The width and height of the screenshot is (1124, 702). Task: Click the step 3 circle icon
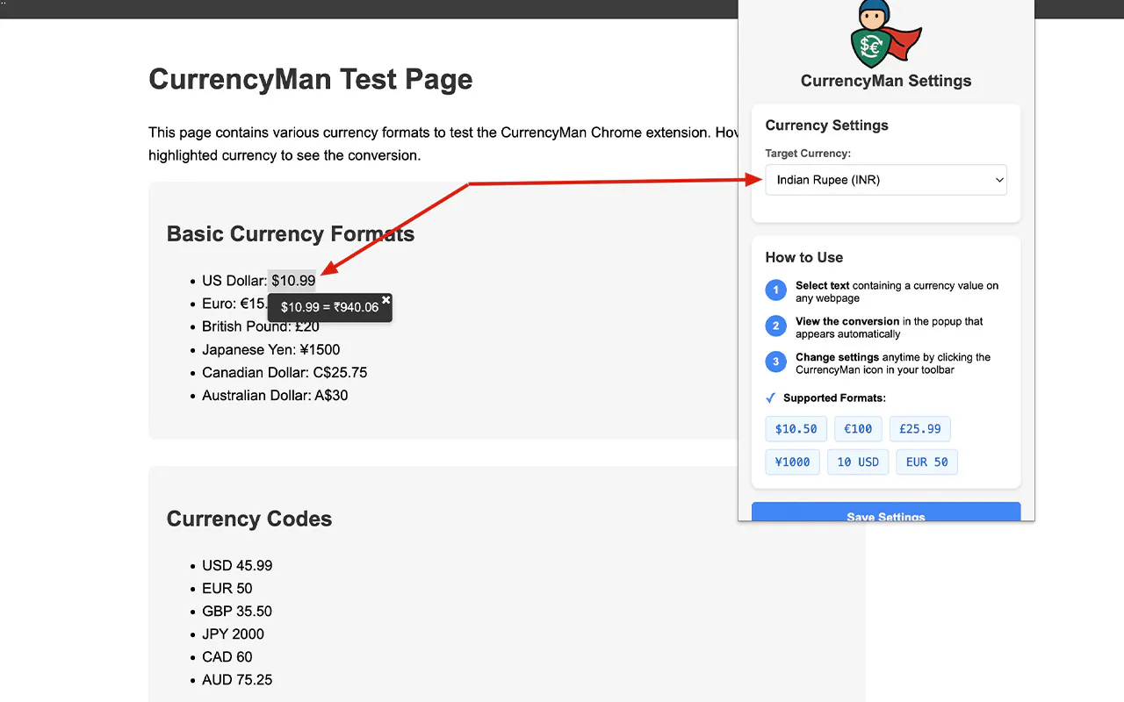775,362
